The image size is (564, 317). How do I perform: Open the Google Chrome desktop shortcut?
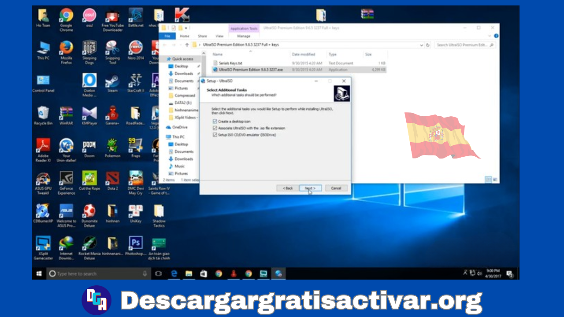click(66, 20)
